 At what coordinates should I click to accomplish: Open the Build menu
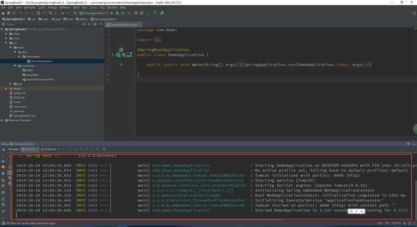coord(76,7)
